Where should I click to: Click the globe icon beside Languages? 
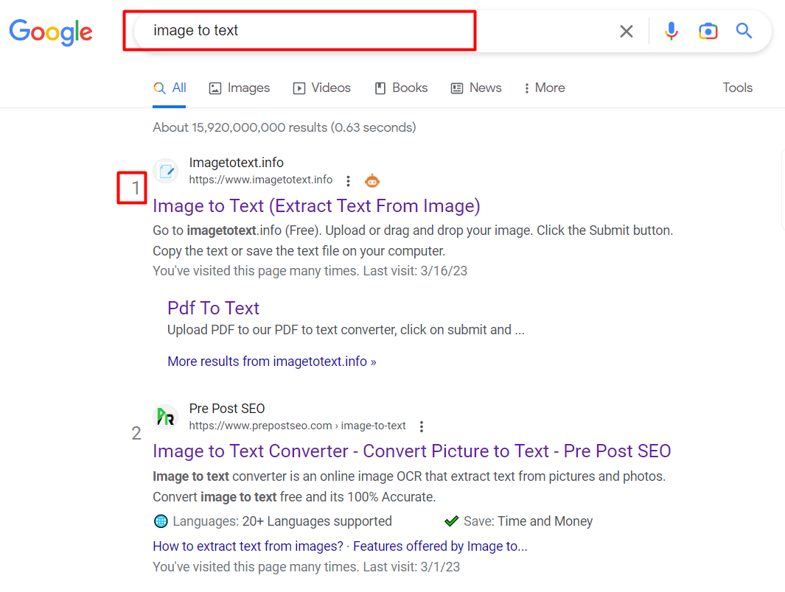161,521
